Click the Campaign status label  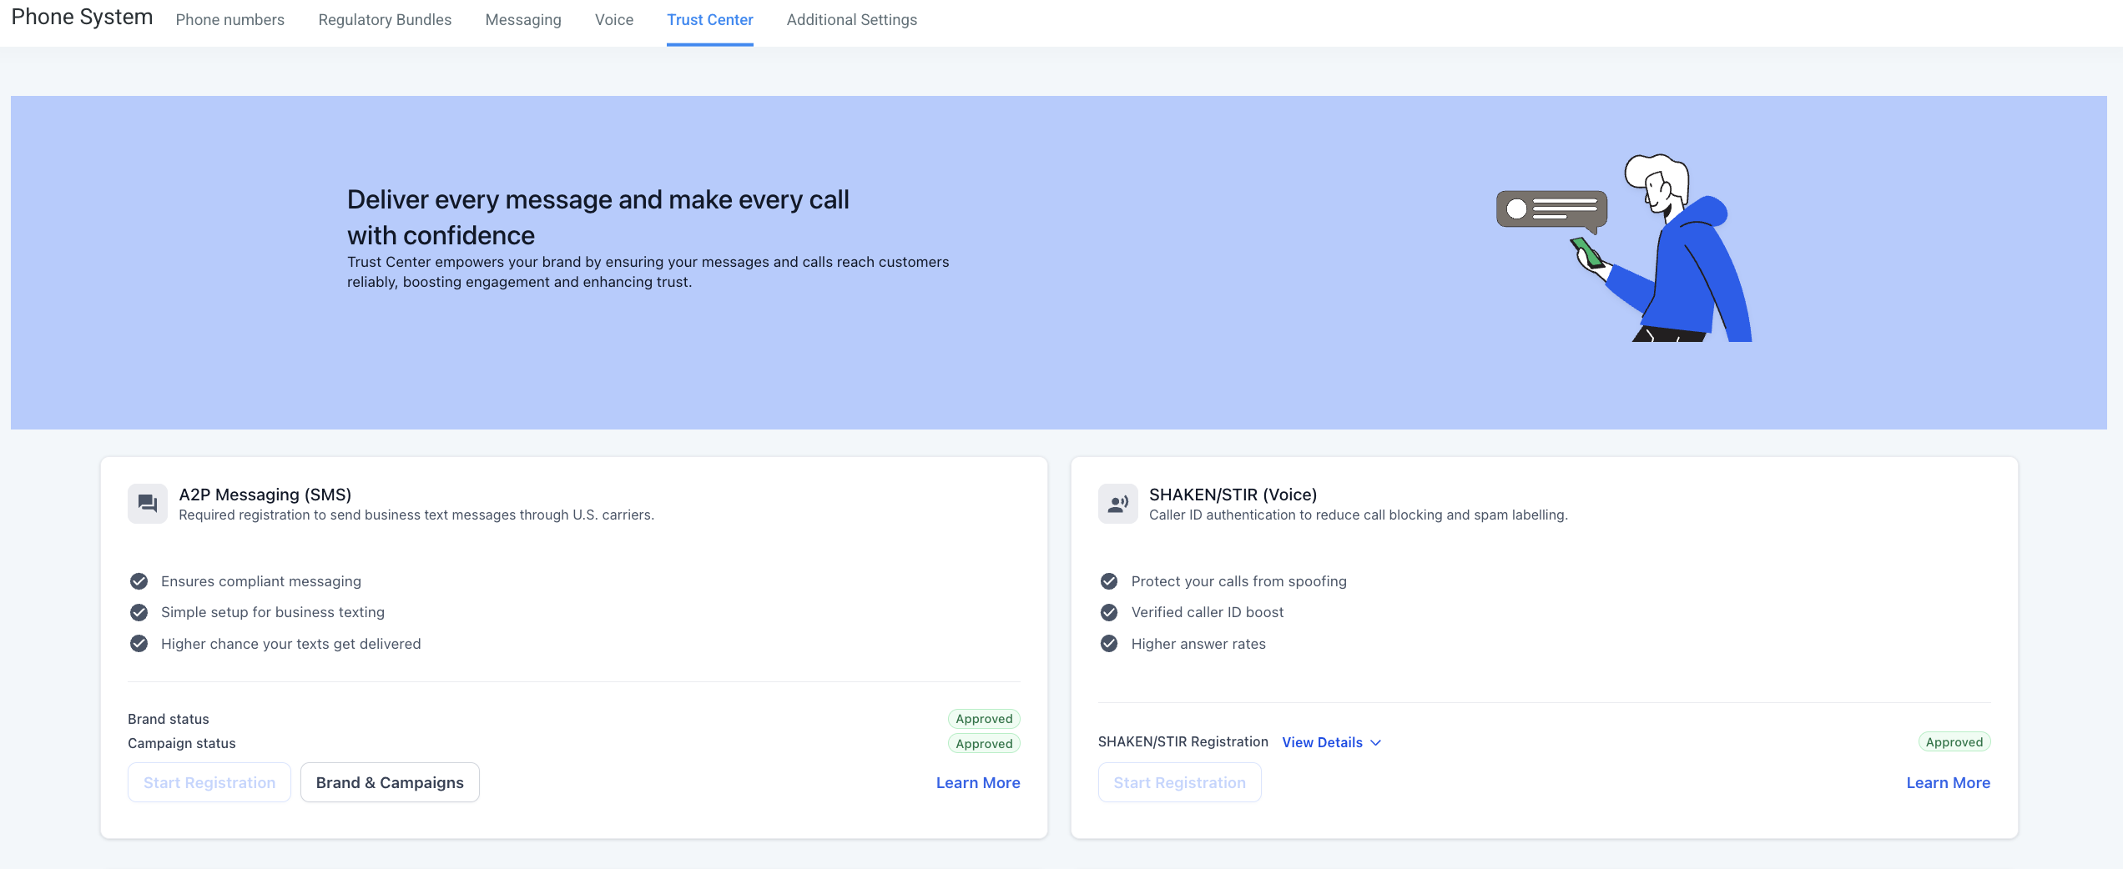click(x=182, y=743)
